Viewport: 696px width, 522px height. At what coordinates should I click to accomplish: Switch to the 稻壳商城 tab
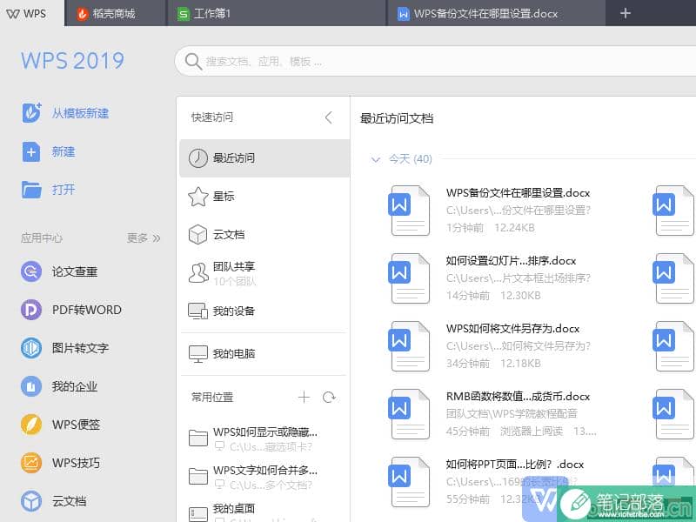pyautogui.click(x=116, y=13)
